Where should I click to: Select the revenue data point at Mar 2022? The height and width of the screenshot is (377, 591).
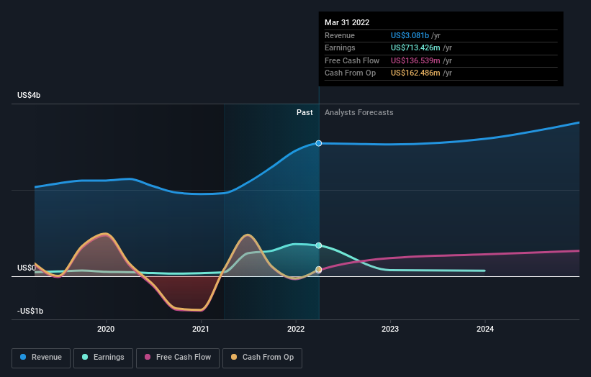319,143
